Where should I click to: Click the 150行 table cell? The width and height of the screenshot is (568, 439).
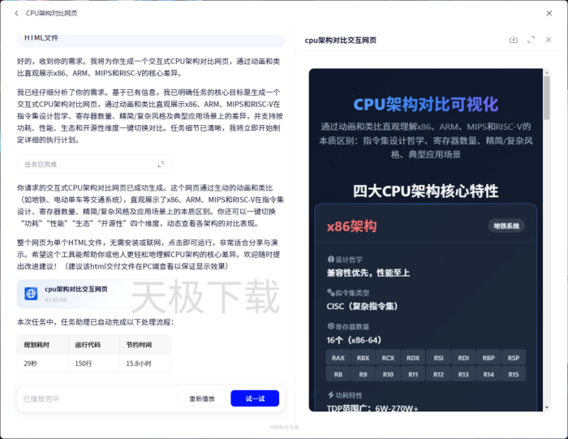click(94, 363)
